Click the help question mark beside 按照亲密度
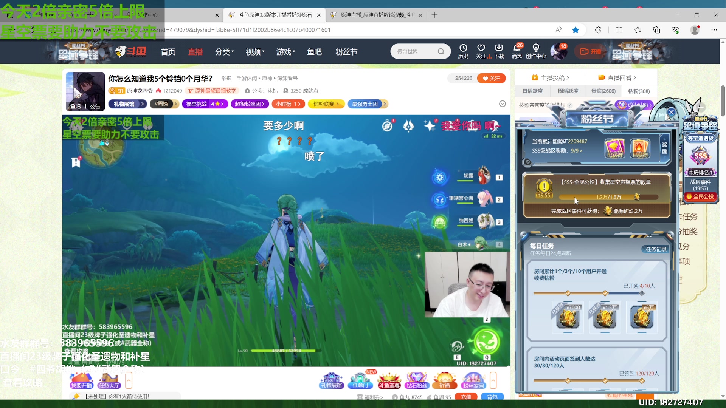This screenshot has width=726, height=408. click(570, 105)
